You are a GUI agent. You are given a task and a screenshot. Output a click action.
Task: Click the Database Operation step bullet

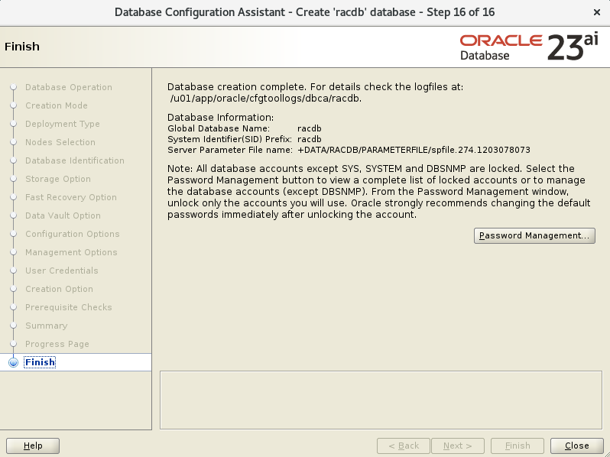pos(13,87)
